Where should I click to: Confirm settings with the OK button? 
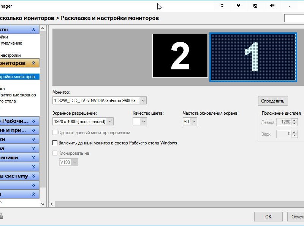(x=268, y=216)
